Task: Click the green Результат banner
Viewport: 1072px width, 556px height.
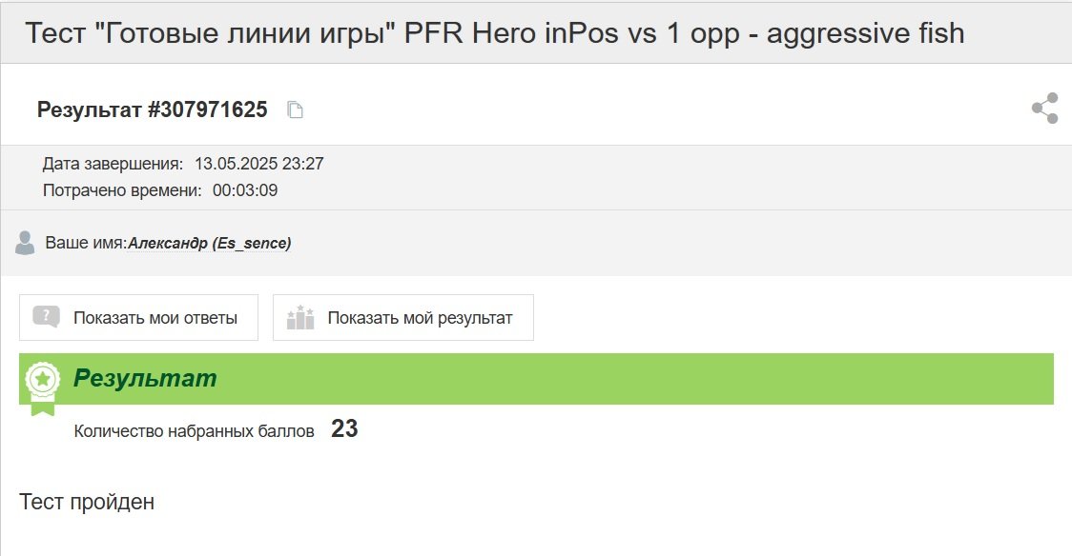Action: 536,379
